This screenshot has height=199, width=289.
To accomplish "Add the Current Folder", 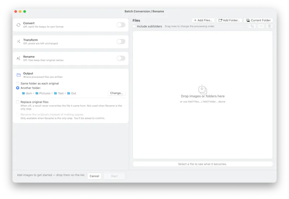I will [258, 20].
